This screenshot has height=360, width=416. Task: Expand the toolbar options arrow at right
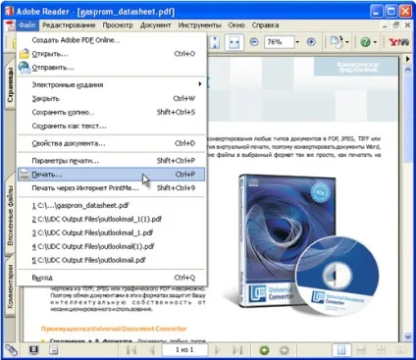click(x=407, y=59)
